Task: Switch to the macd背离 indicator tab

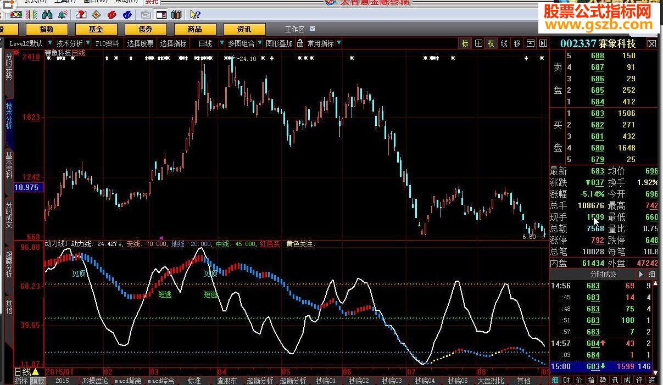Action: tap(128, 380)
